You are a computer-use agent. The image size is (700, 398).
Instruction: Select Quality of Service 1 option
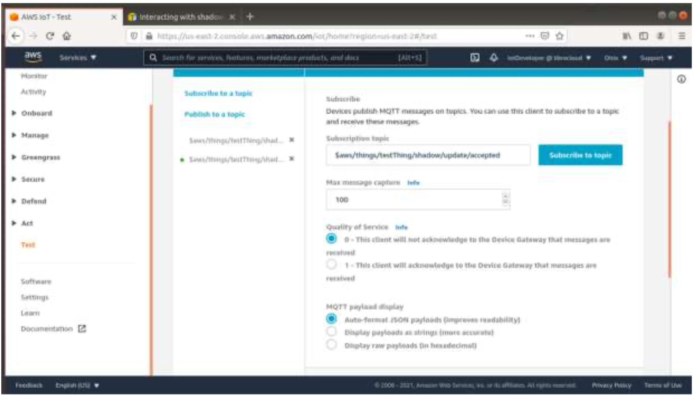332,264
